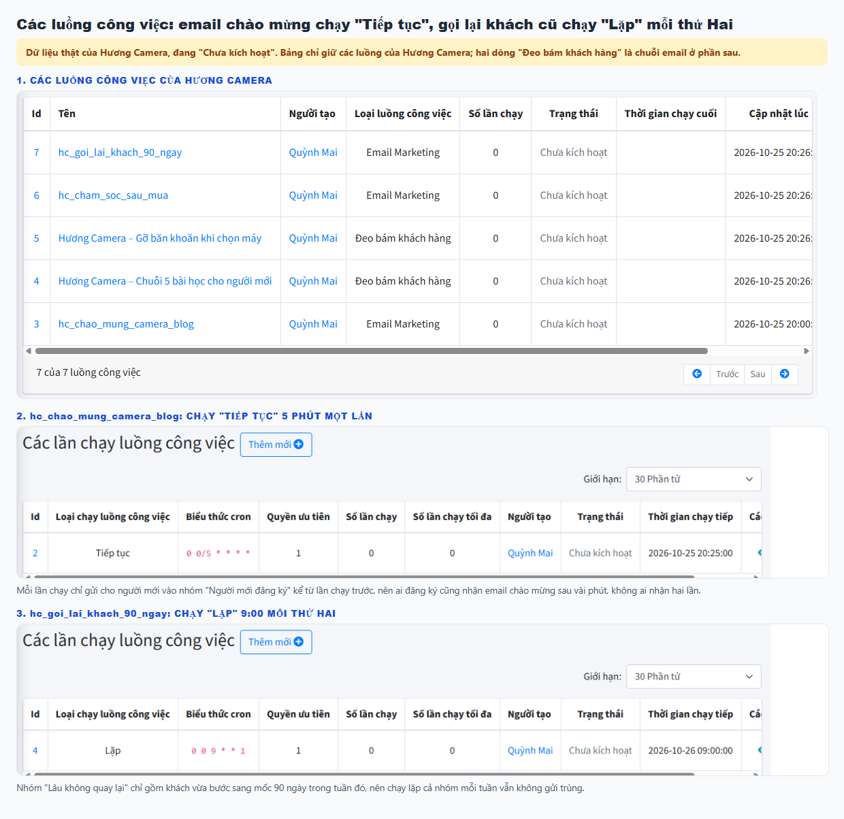Open workflow hc_goi_lai_khach_90_ngay link
The width and height of the screenshot is (844, 819).
120,152
